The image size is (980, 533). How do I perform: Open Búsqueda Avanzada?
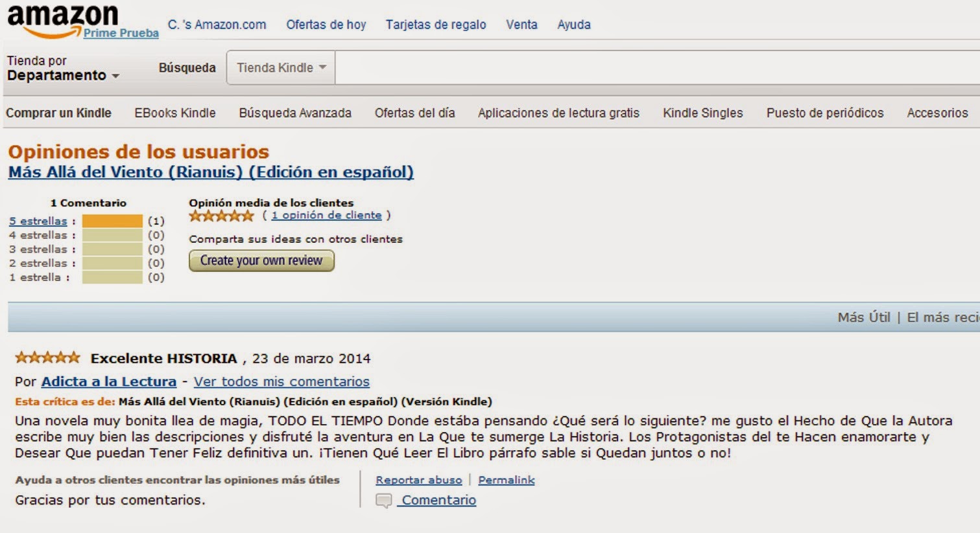coord(295,113)
